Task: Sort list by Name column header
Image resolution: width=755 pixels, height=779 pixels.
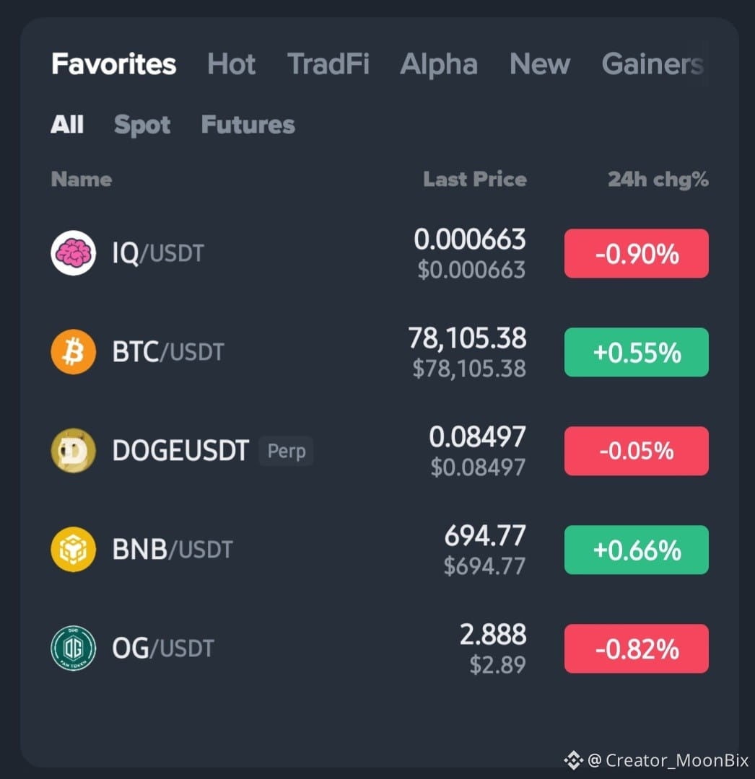Action: (x=82, y=180)
